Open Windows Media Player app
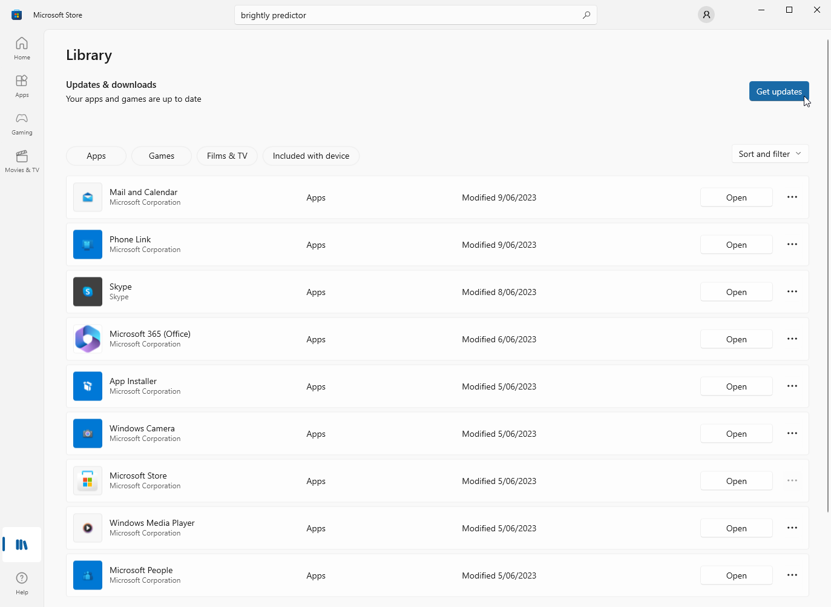This screenshot has height=607, width=831. tap(737, 528)
